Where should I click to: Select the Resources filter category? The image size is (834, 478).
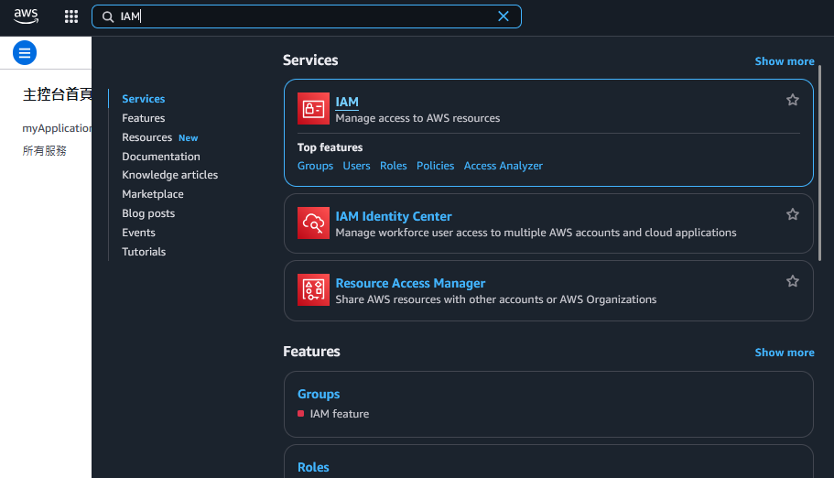[146, 137]
